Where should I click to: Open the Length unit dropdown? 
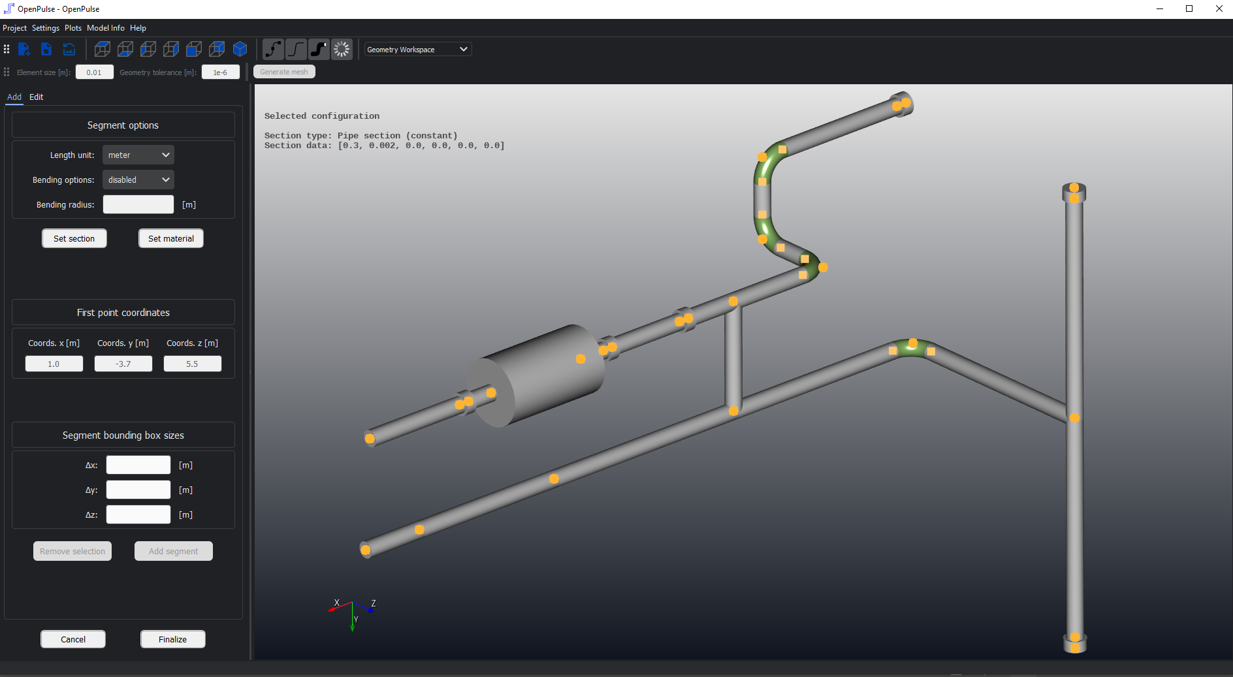[x=138, y=155]
